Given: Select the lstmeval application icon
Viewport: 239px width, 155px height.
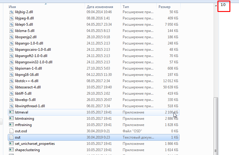Looking at the screenshot, I should tap(11, 112).
